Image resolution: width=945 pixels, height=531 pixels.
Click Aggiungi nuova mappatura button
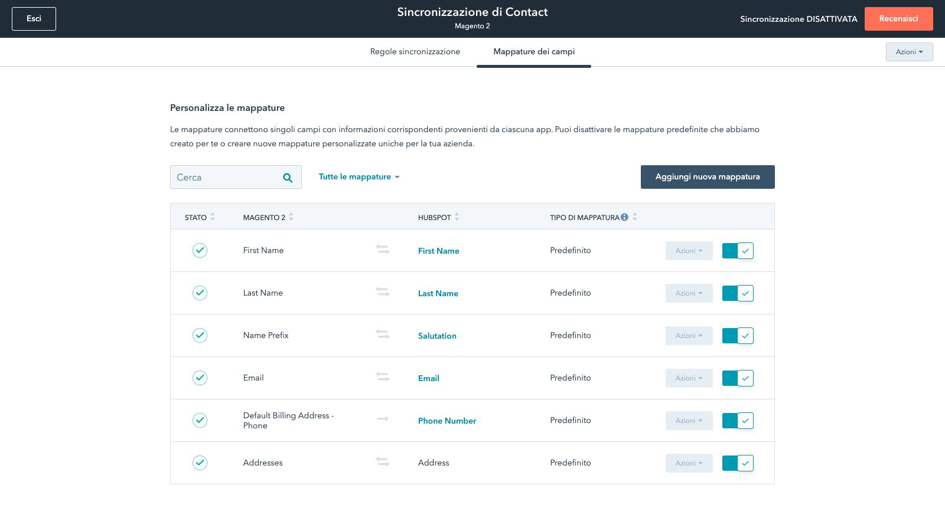coord(708,177)
